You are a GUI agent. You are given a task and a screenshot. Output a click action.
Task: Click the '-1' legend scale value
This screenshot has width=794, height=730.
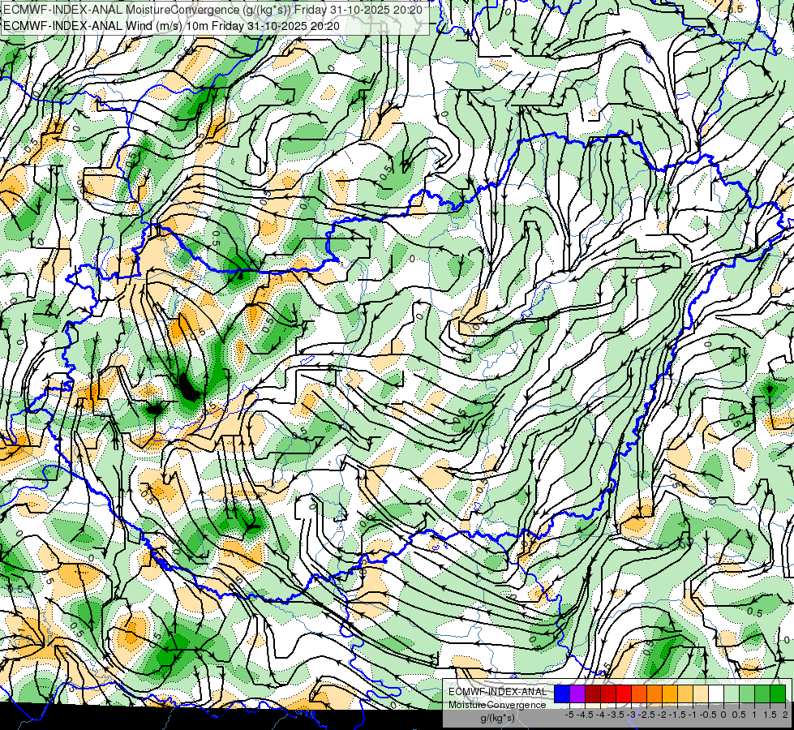click(693, 715)
